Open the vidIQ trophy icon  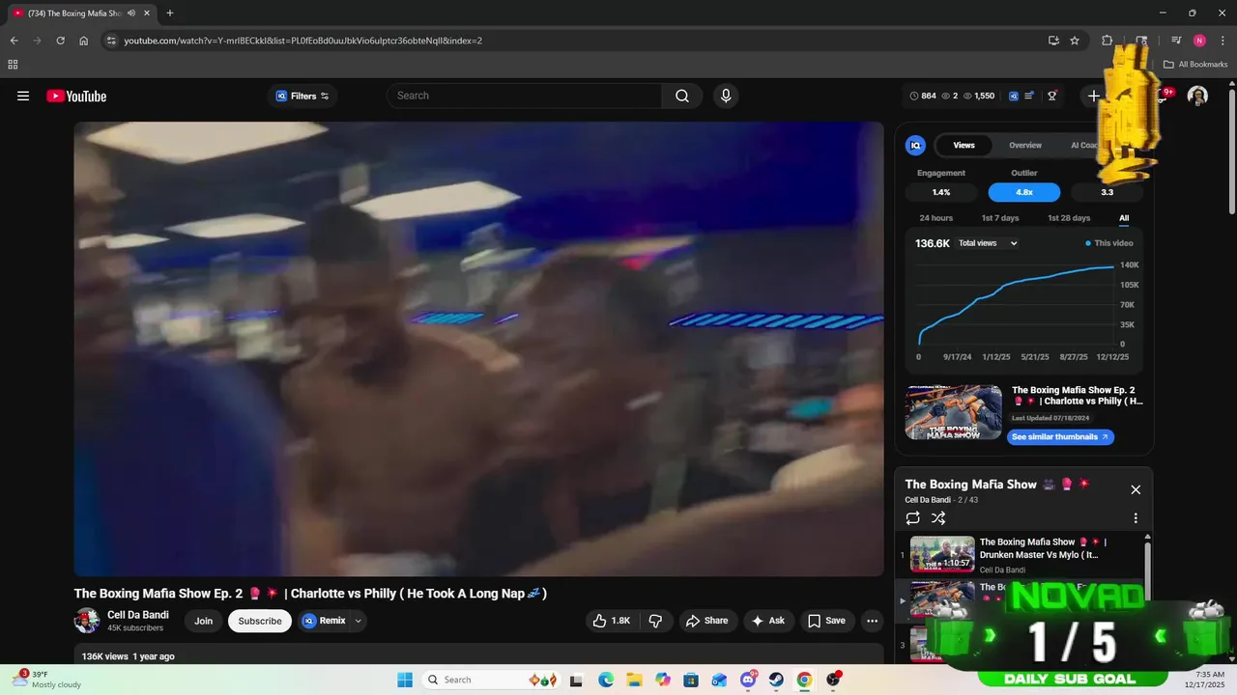(x=1052, y=96)
